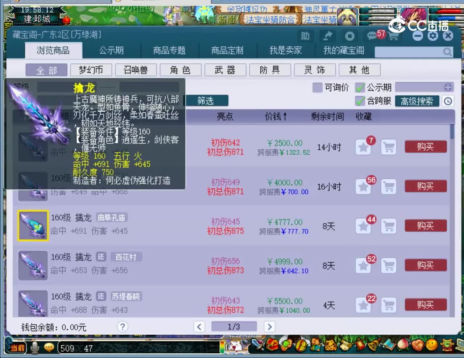Toggle the microphone icon in chat bar
Image resolution: width=464 pixels, height=358 pixels.
click(35, 348)
